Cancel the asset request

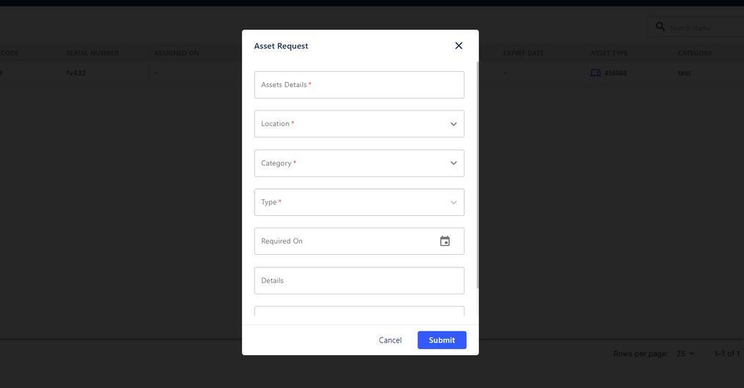[390, 340]
